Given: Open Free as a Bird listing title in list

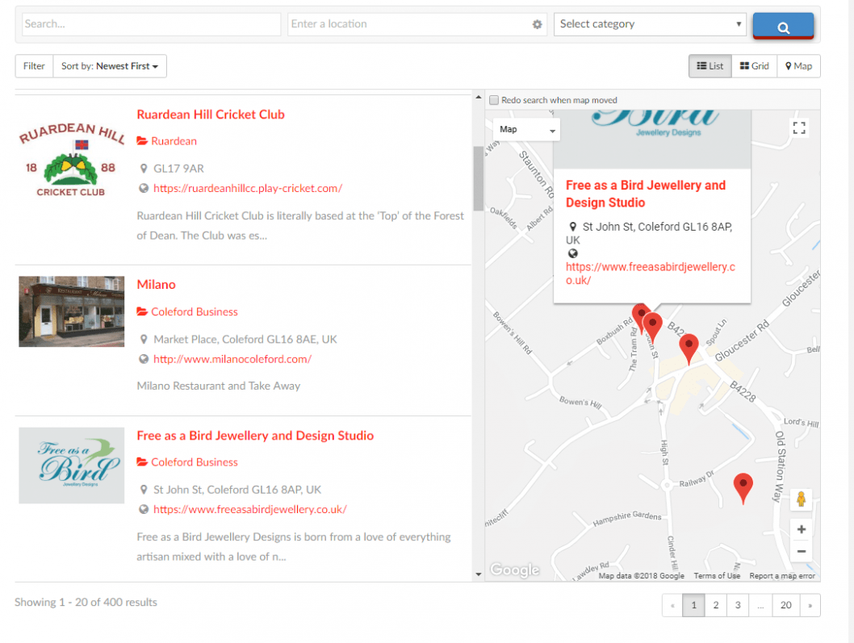Looking at the screenshot, I should (255, 436).
